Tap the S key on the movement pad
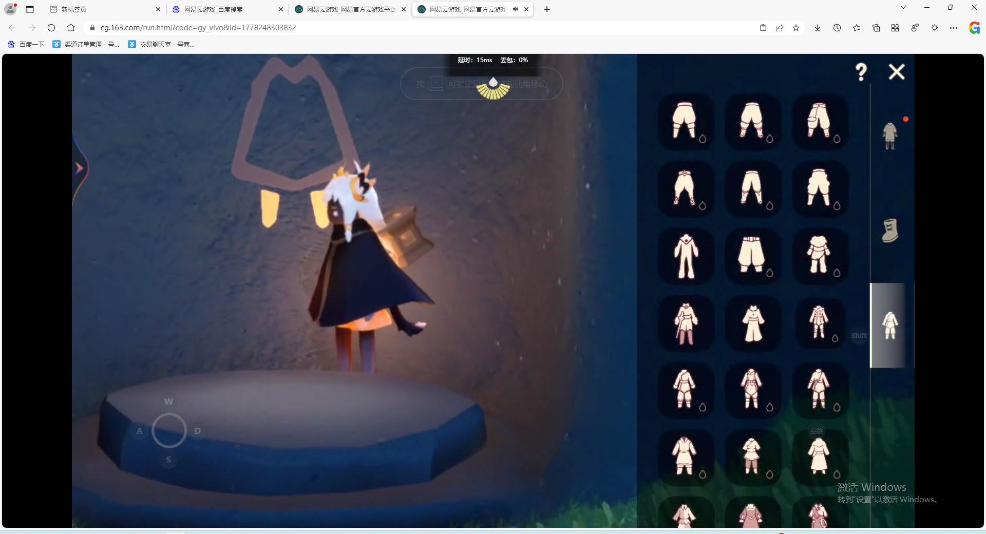This screenshot has width=986, height=534. pyautogui.click(x=168, y=460)
